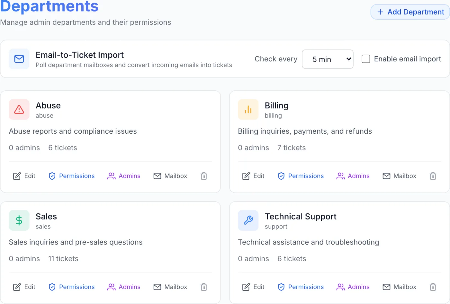This screenshot has height=304, width=450.
Task: Delete the Abuse department trash icon
Action: pos(204,176)
